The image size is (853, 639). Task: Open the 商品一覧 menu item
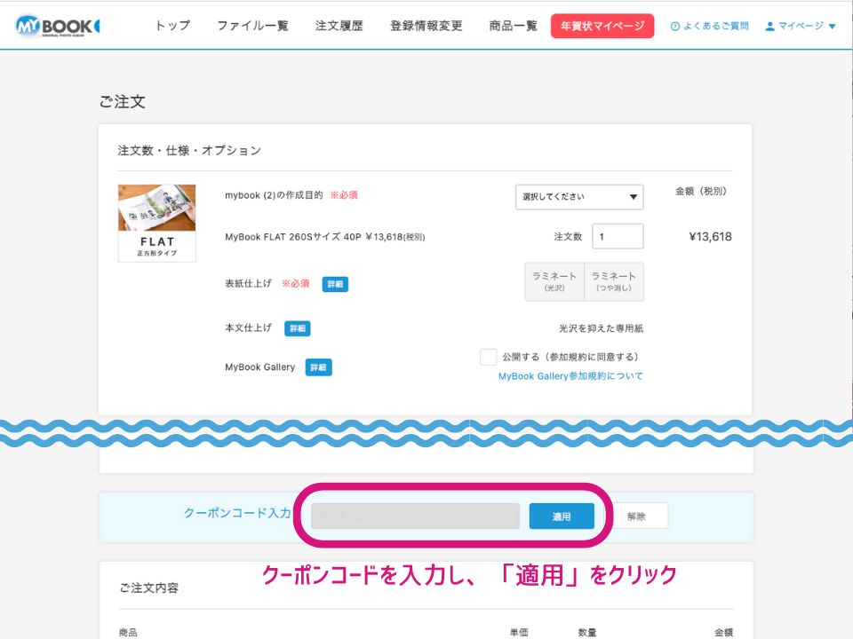(x=513, y=26)
